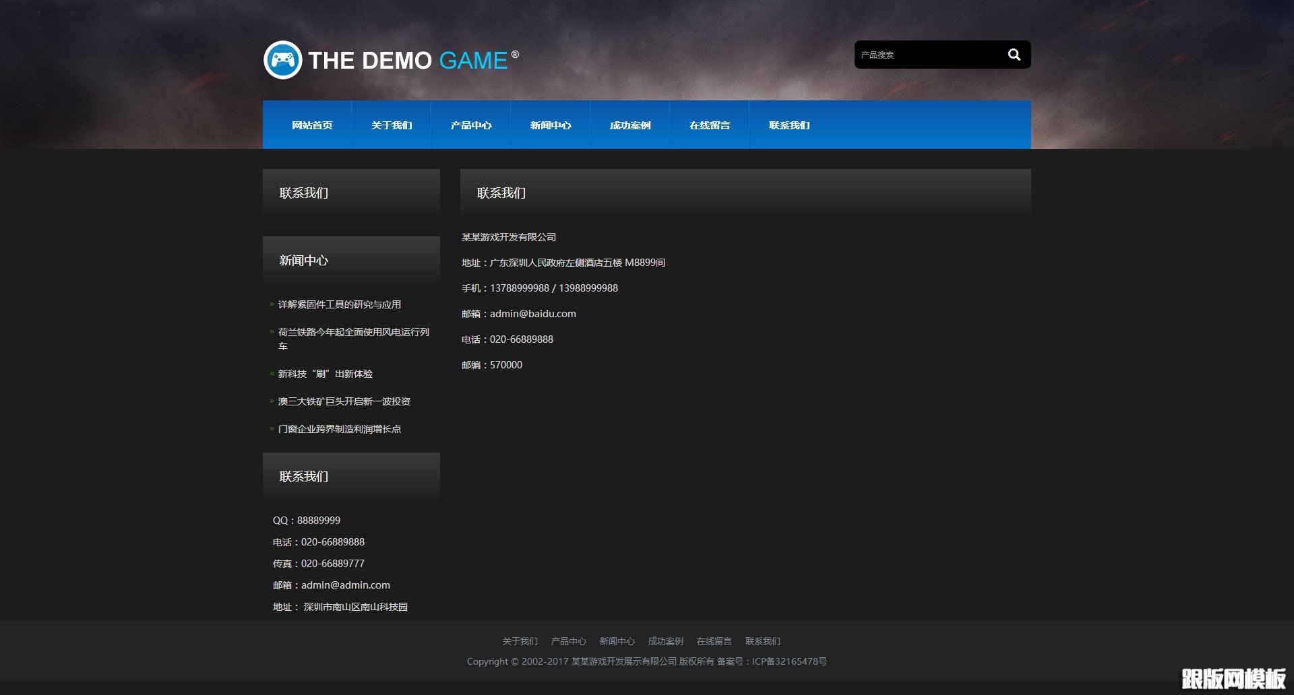Select 联系我们 in the blue navigation bar
Screen dimensions: 1294x695
click(x=789, y=125)
